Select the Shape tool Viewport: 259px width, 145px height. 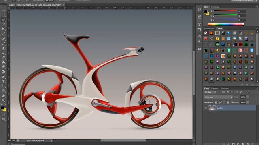pyautogui.click(x=3, y=91)
